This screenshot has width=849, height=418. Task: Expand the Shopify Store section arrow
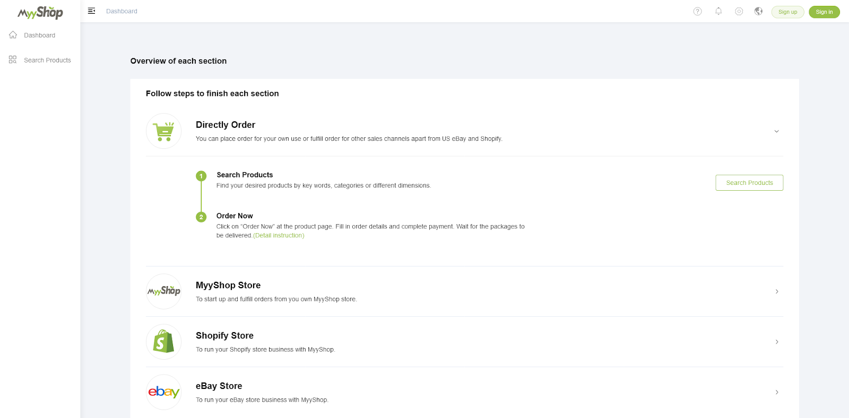776,342
